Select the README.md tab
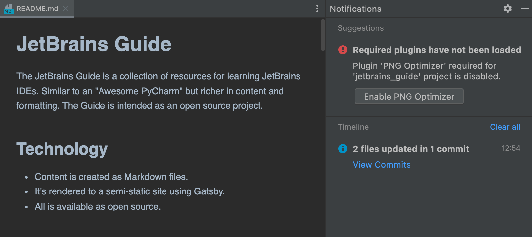The width and height of the screenshot is (532, 237). pyautogui.click(x=37, y=9)
